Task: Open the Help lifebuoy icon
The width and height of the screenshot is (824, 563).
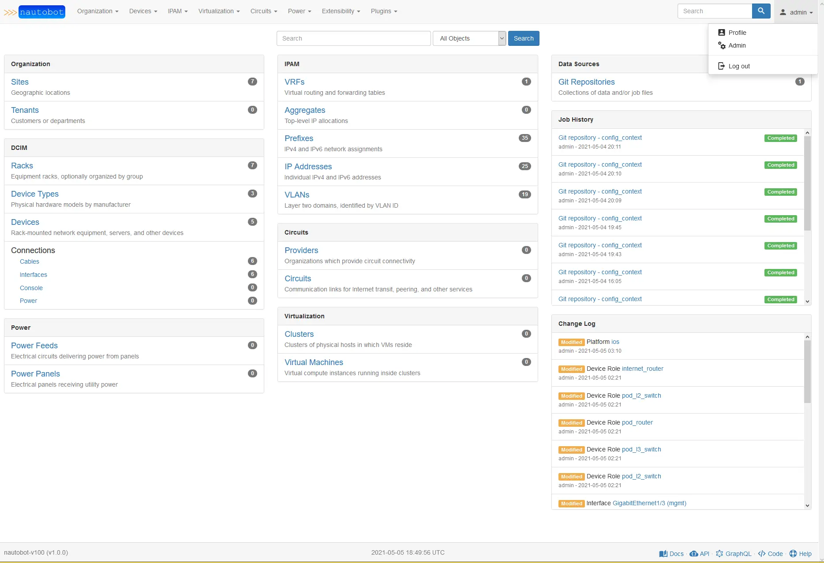Action: pos(793,554)
